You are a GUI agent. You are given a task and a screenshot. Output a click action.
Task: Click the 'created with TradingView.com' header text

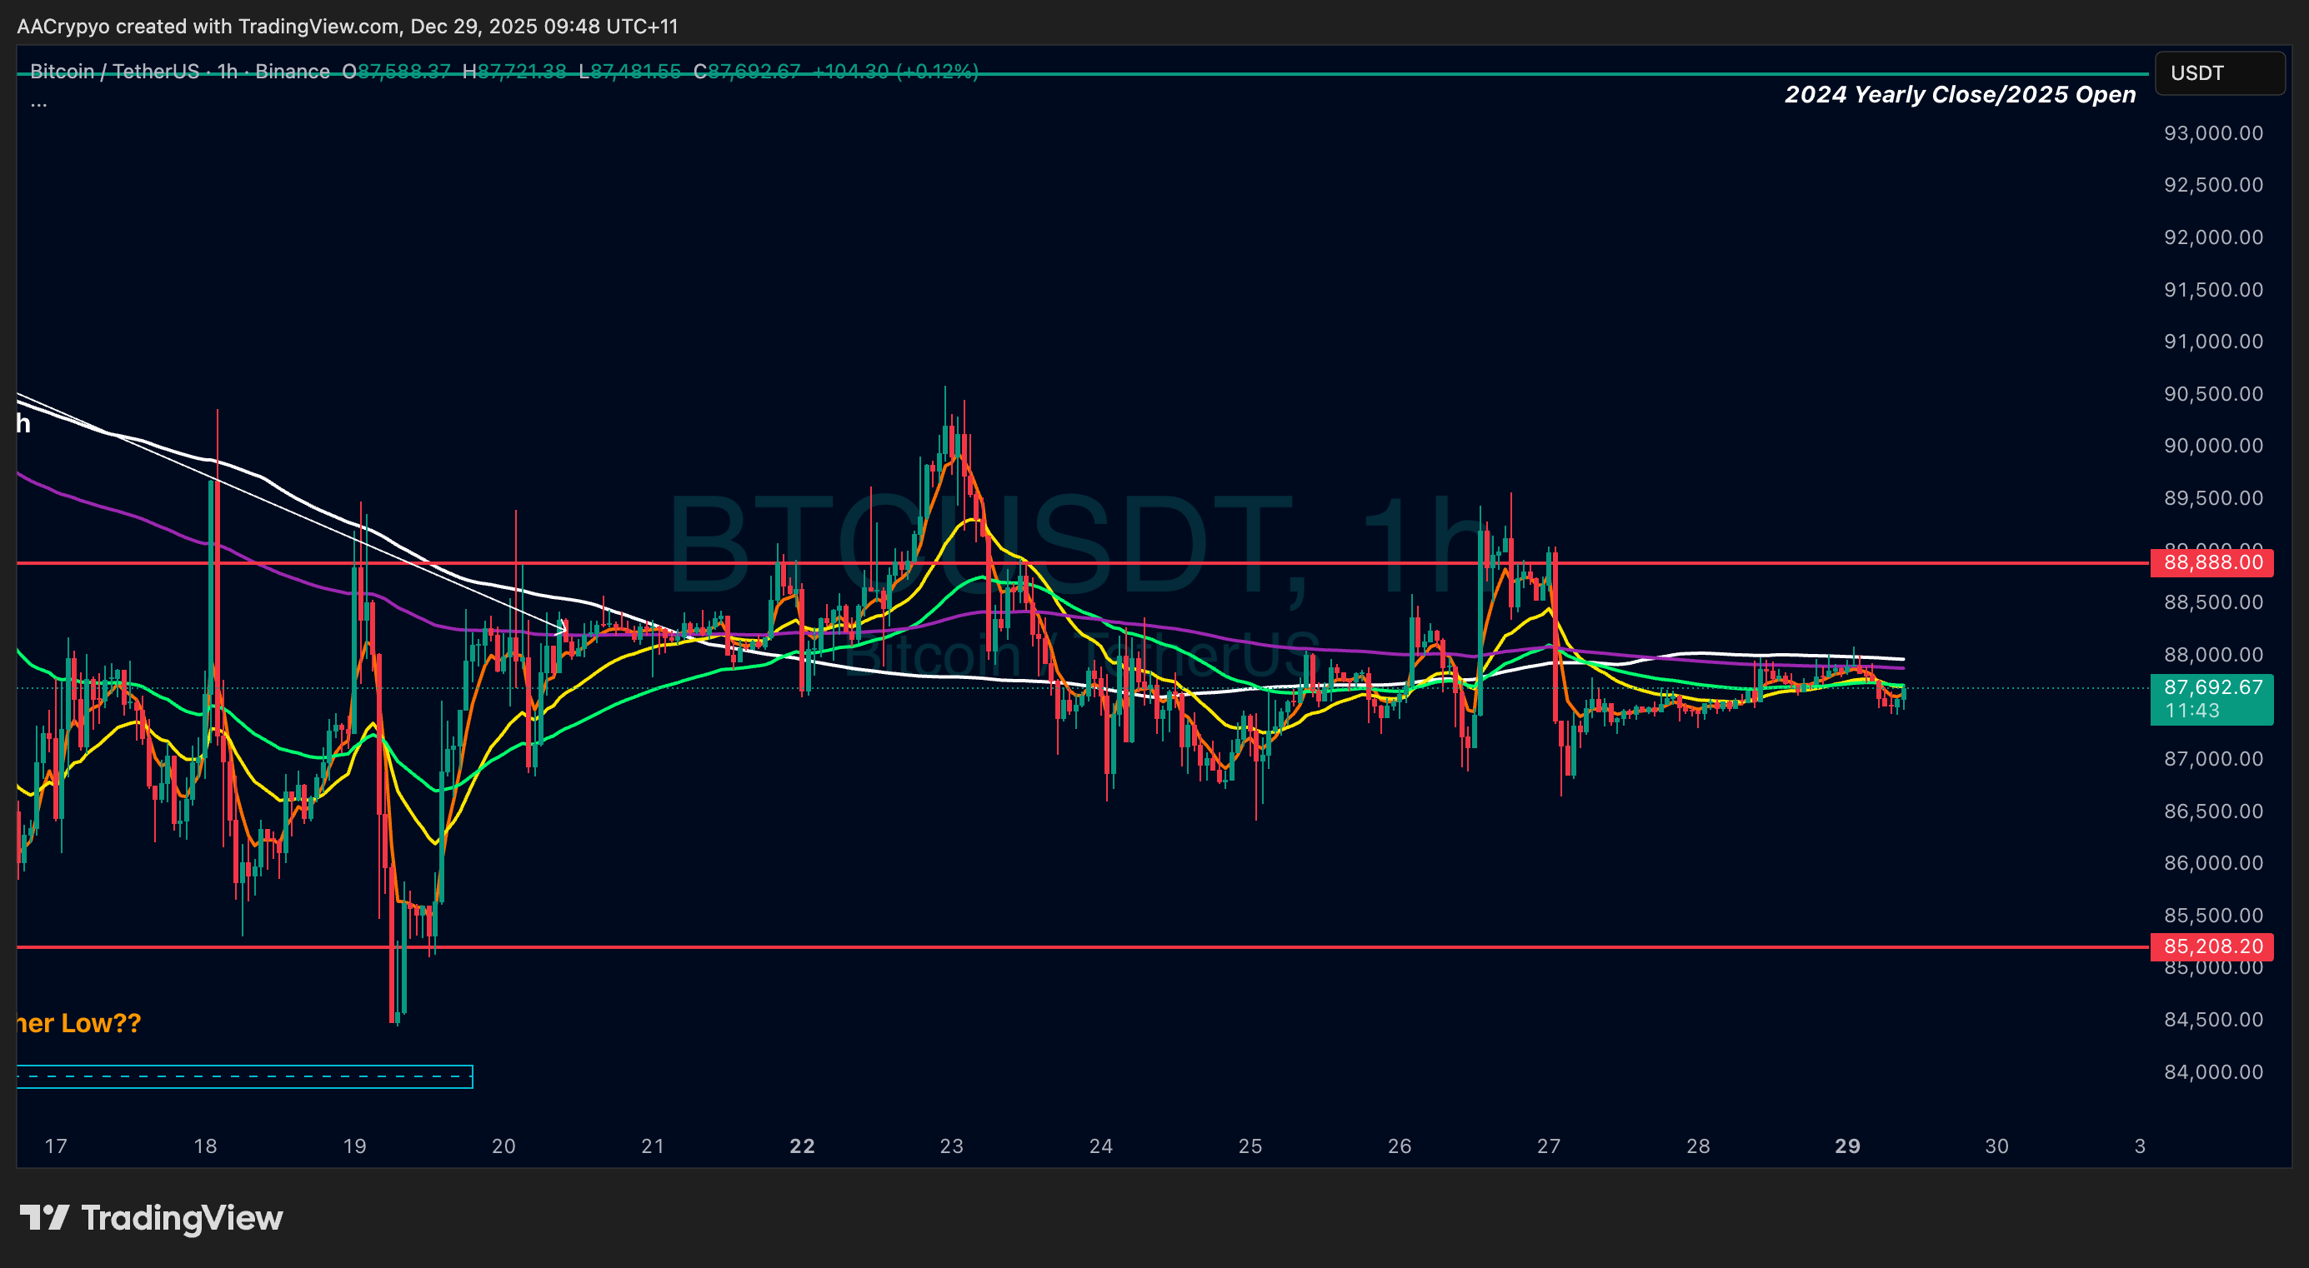pos(258,26)
